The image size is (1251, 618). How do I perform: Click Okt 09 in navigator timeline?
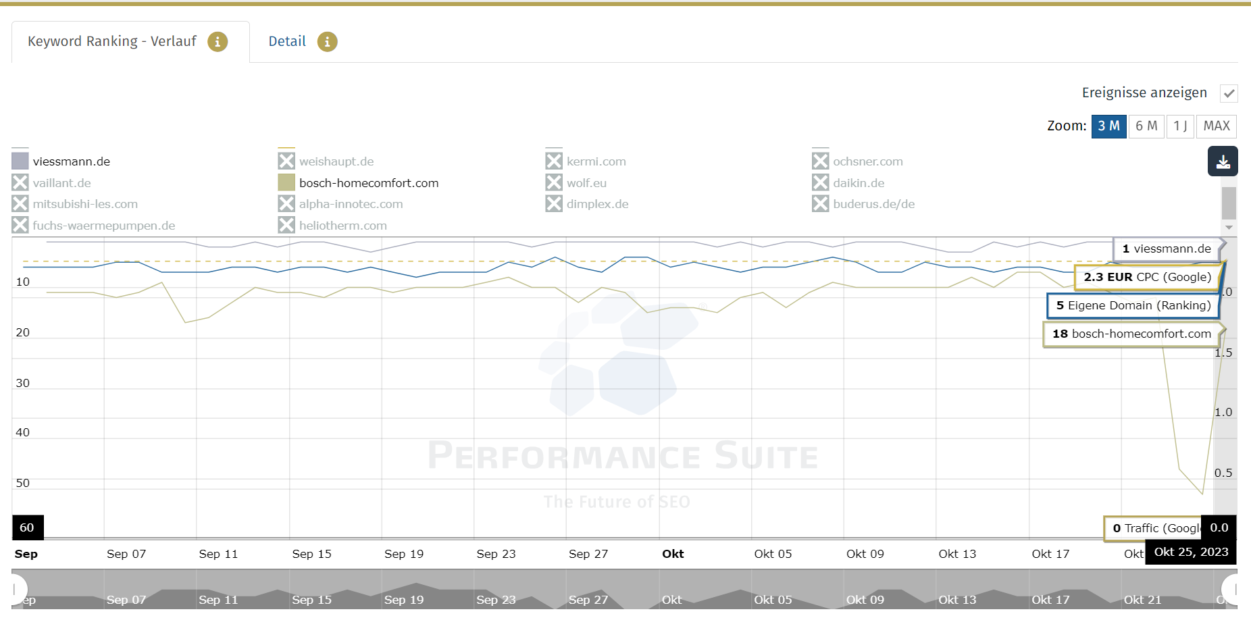coord(865,600)
